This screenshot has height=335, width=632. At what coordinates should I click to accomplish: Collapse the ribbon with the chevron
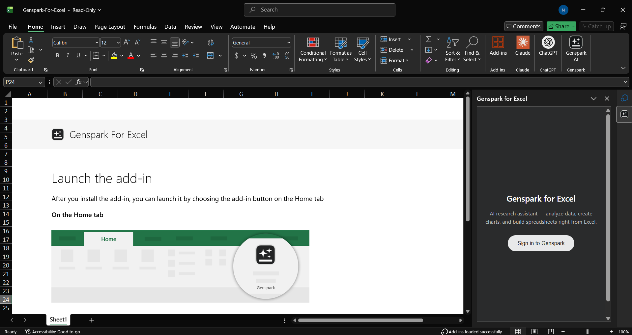point(623,68)
